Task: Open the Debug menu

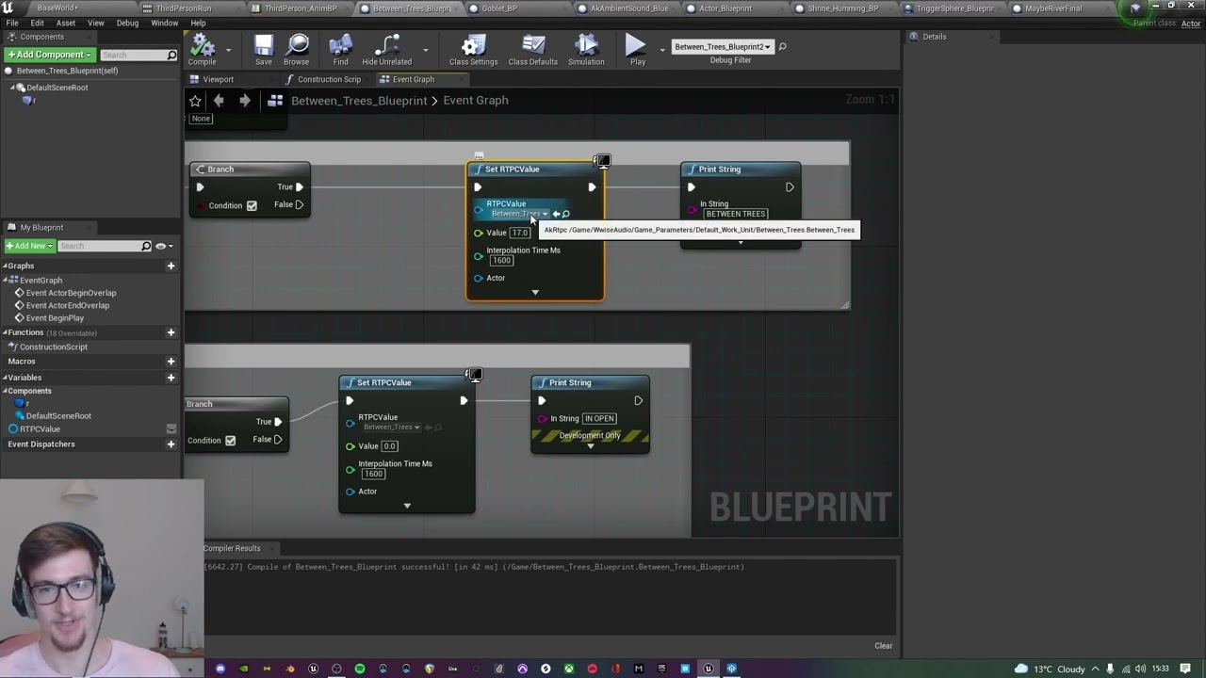Action: coord(127,23)
